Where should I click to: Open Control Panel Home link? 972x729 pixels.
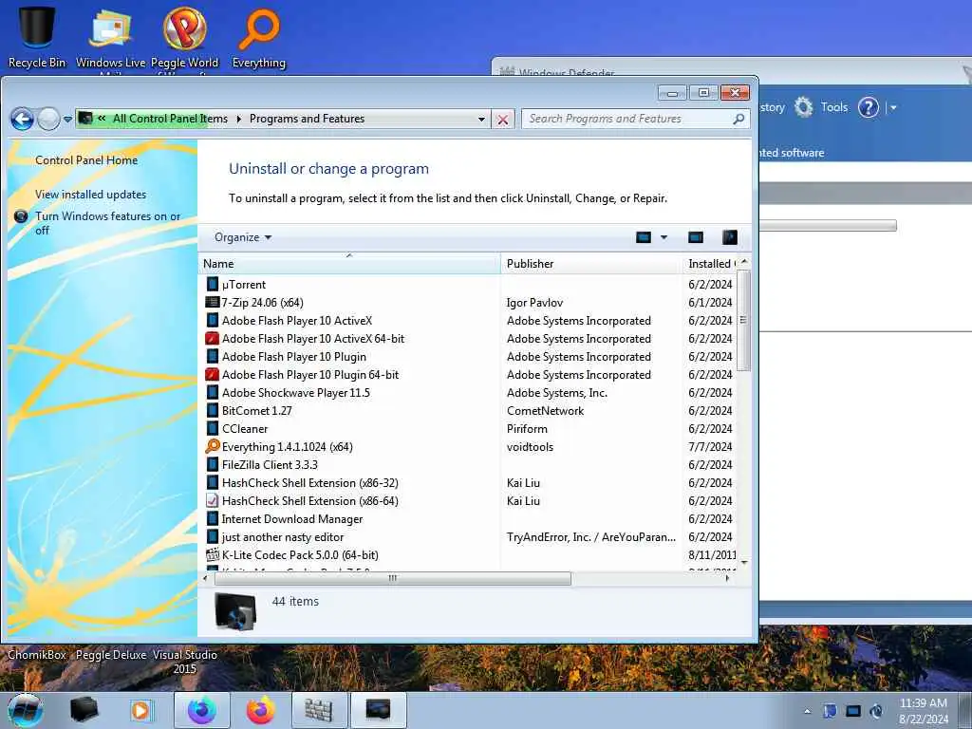[86, 160]
